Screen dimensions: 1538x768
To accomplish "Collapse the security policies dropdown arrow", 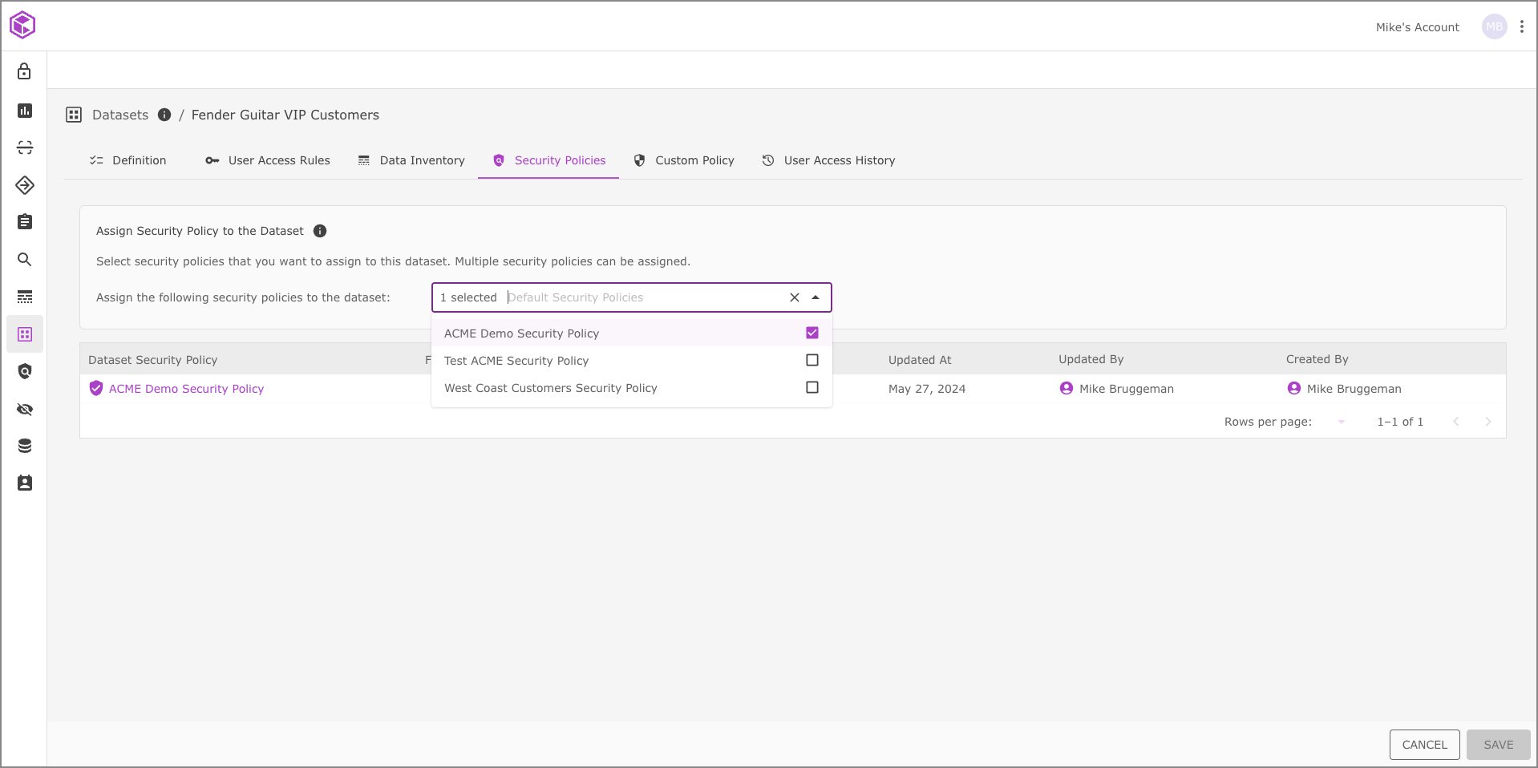I will tap(816, 297).
